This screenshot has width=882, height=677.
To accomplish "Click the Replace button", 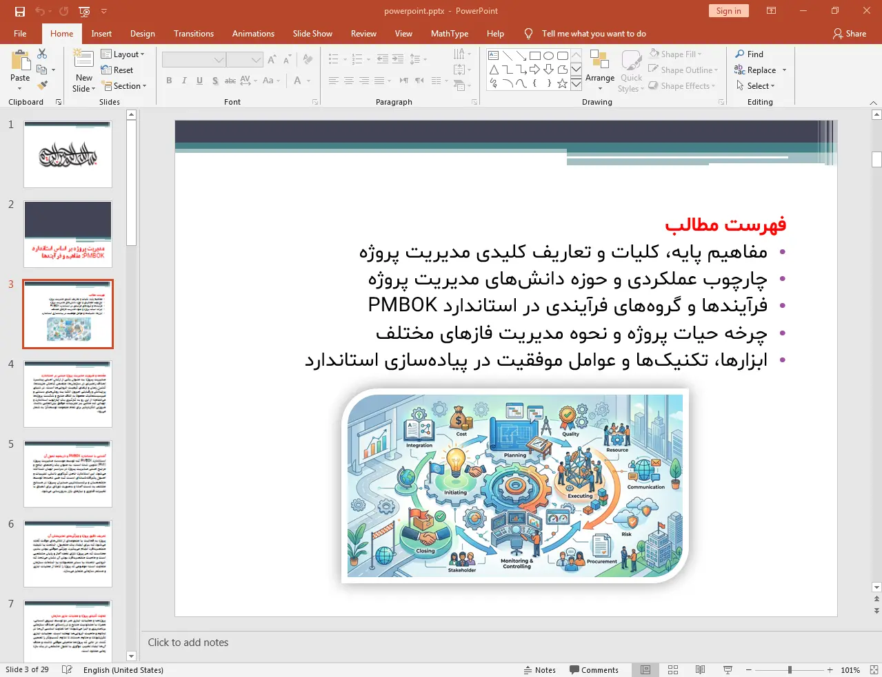I will click(x=755, y=70).
